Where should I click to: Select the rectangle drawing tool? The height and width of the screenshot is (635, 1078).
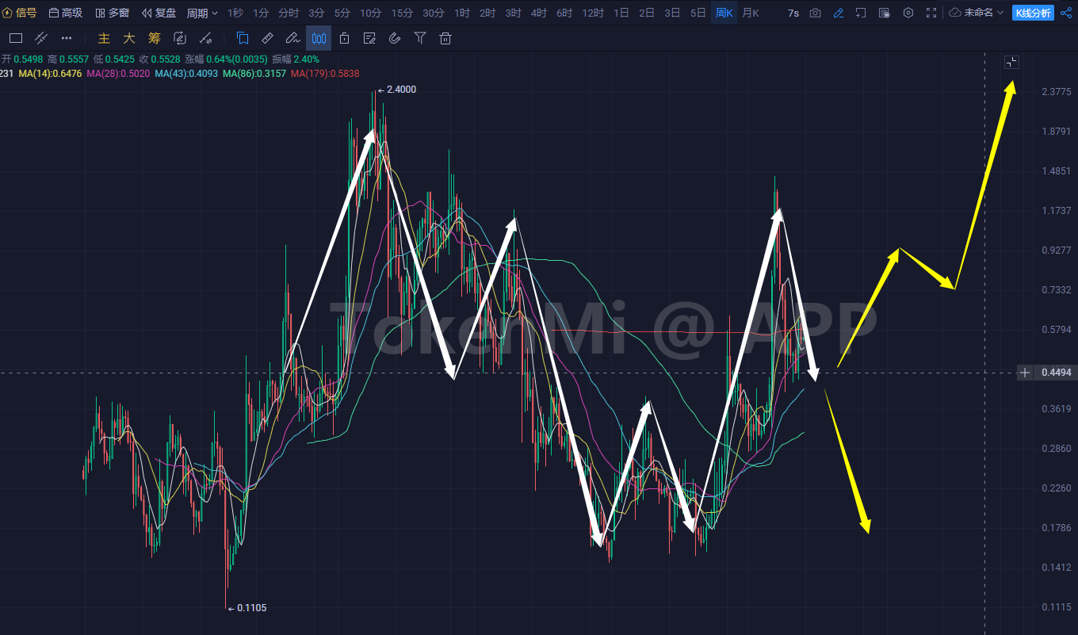[15, 38]
